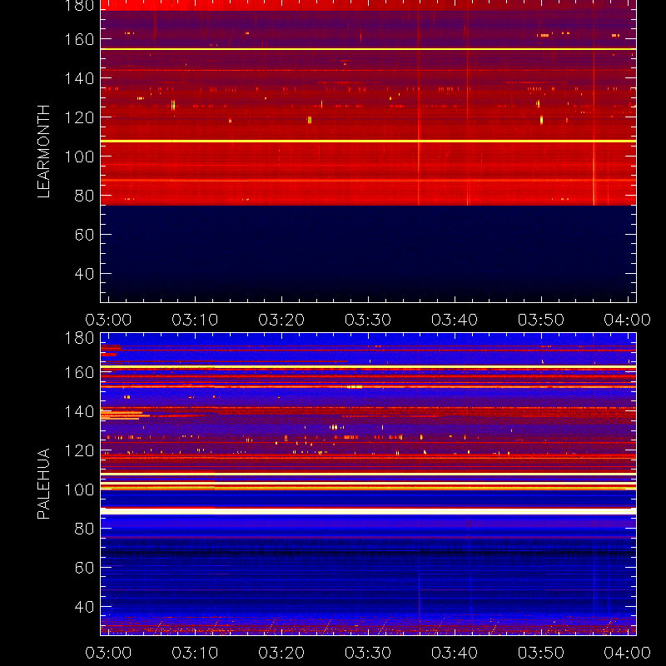Click 03:00 time label under PALEHUA plot

click(x=109, y=653)
